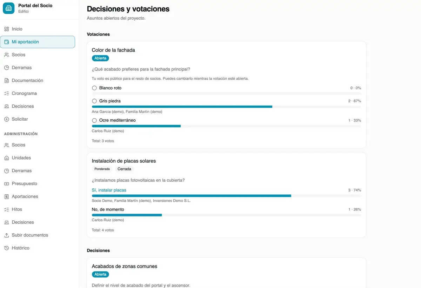Screen dimensions: 421x288
Task: Click the Ponderada badge
Action: pyautogui.click(x=102, y=169)
